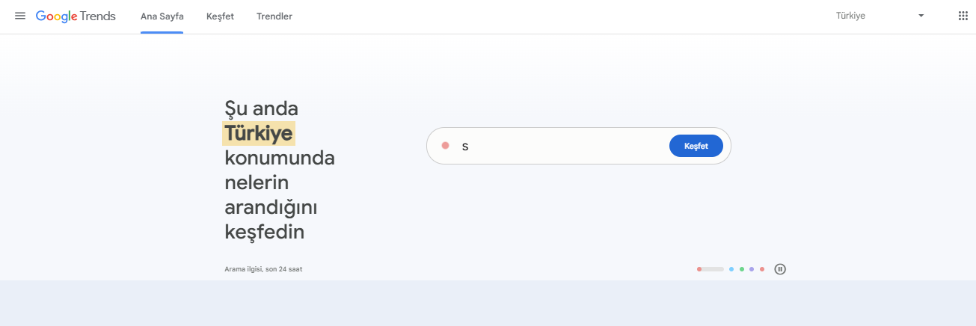The image size is (976, 326).
Task: Jump to the purple carousel dot
Action: pyautogui.click(x=752, y=269)
